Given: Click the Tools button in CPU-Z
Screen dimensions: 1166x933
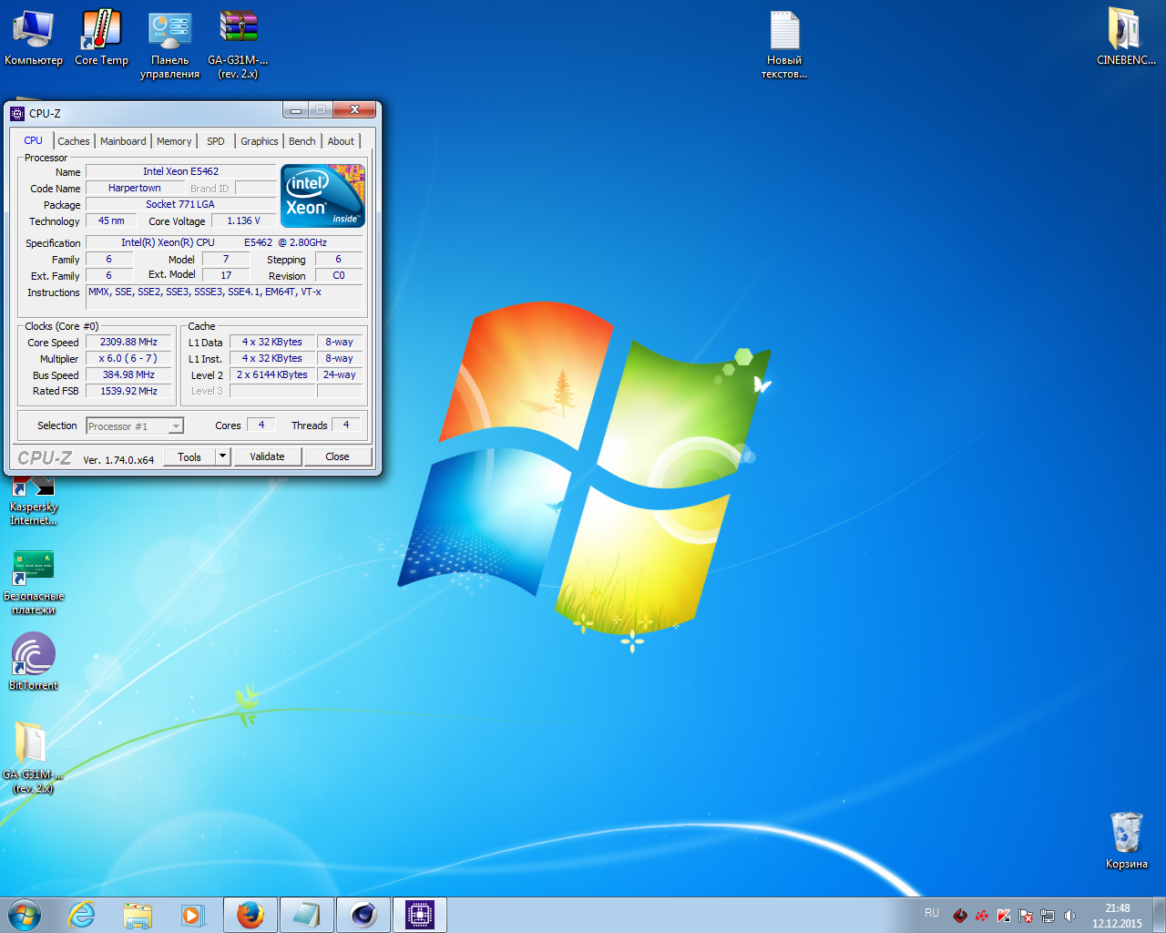Looking at the screenshot, I should pyautogui.click(x=189, y=456).
